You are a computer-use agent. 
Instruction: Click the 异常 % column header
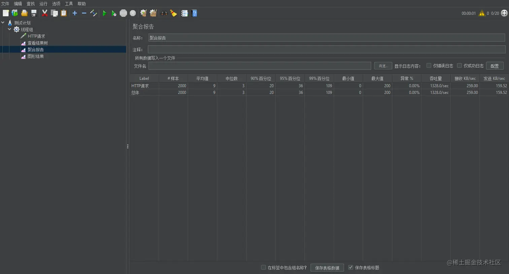click(407, 78)
